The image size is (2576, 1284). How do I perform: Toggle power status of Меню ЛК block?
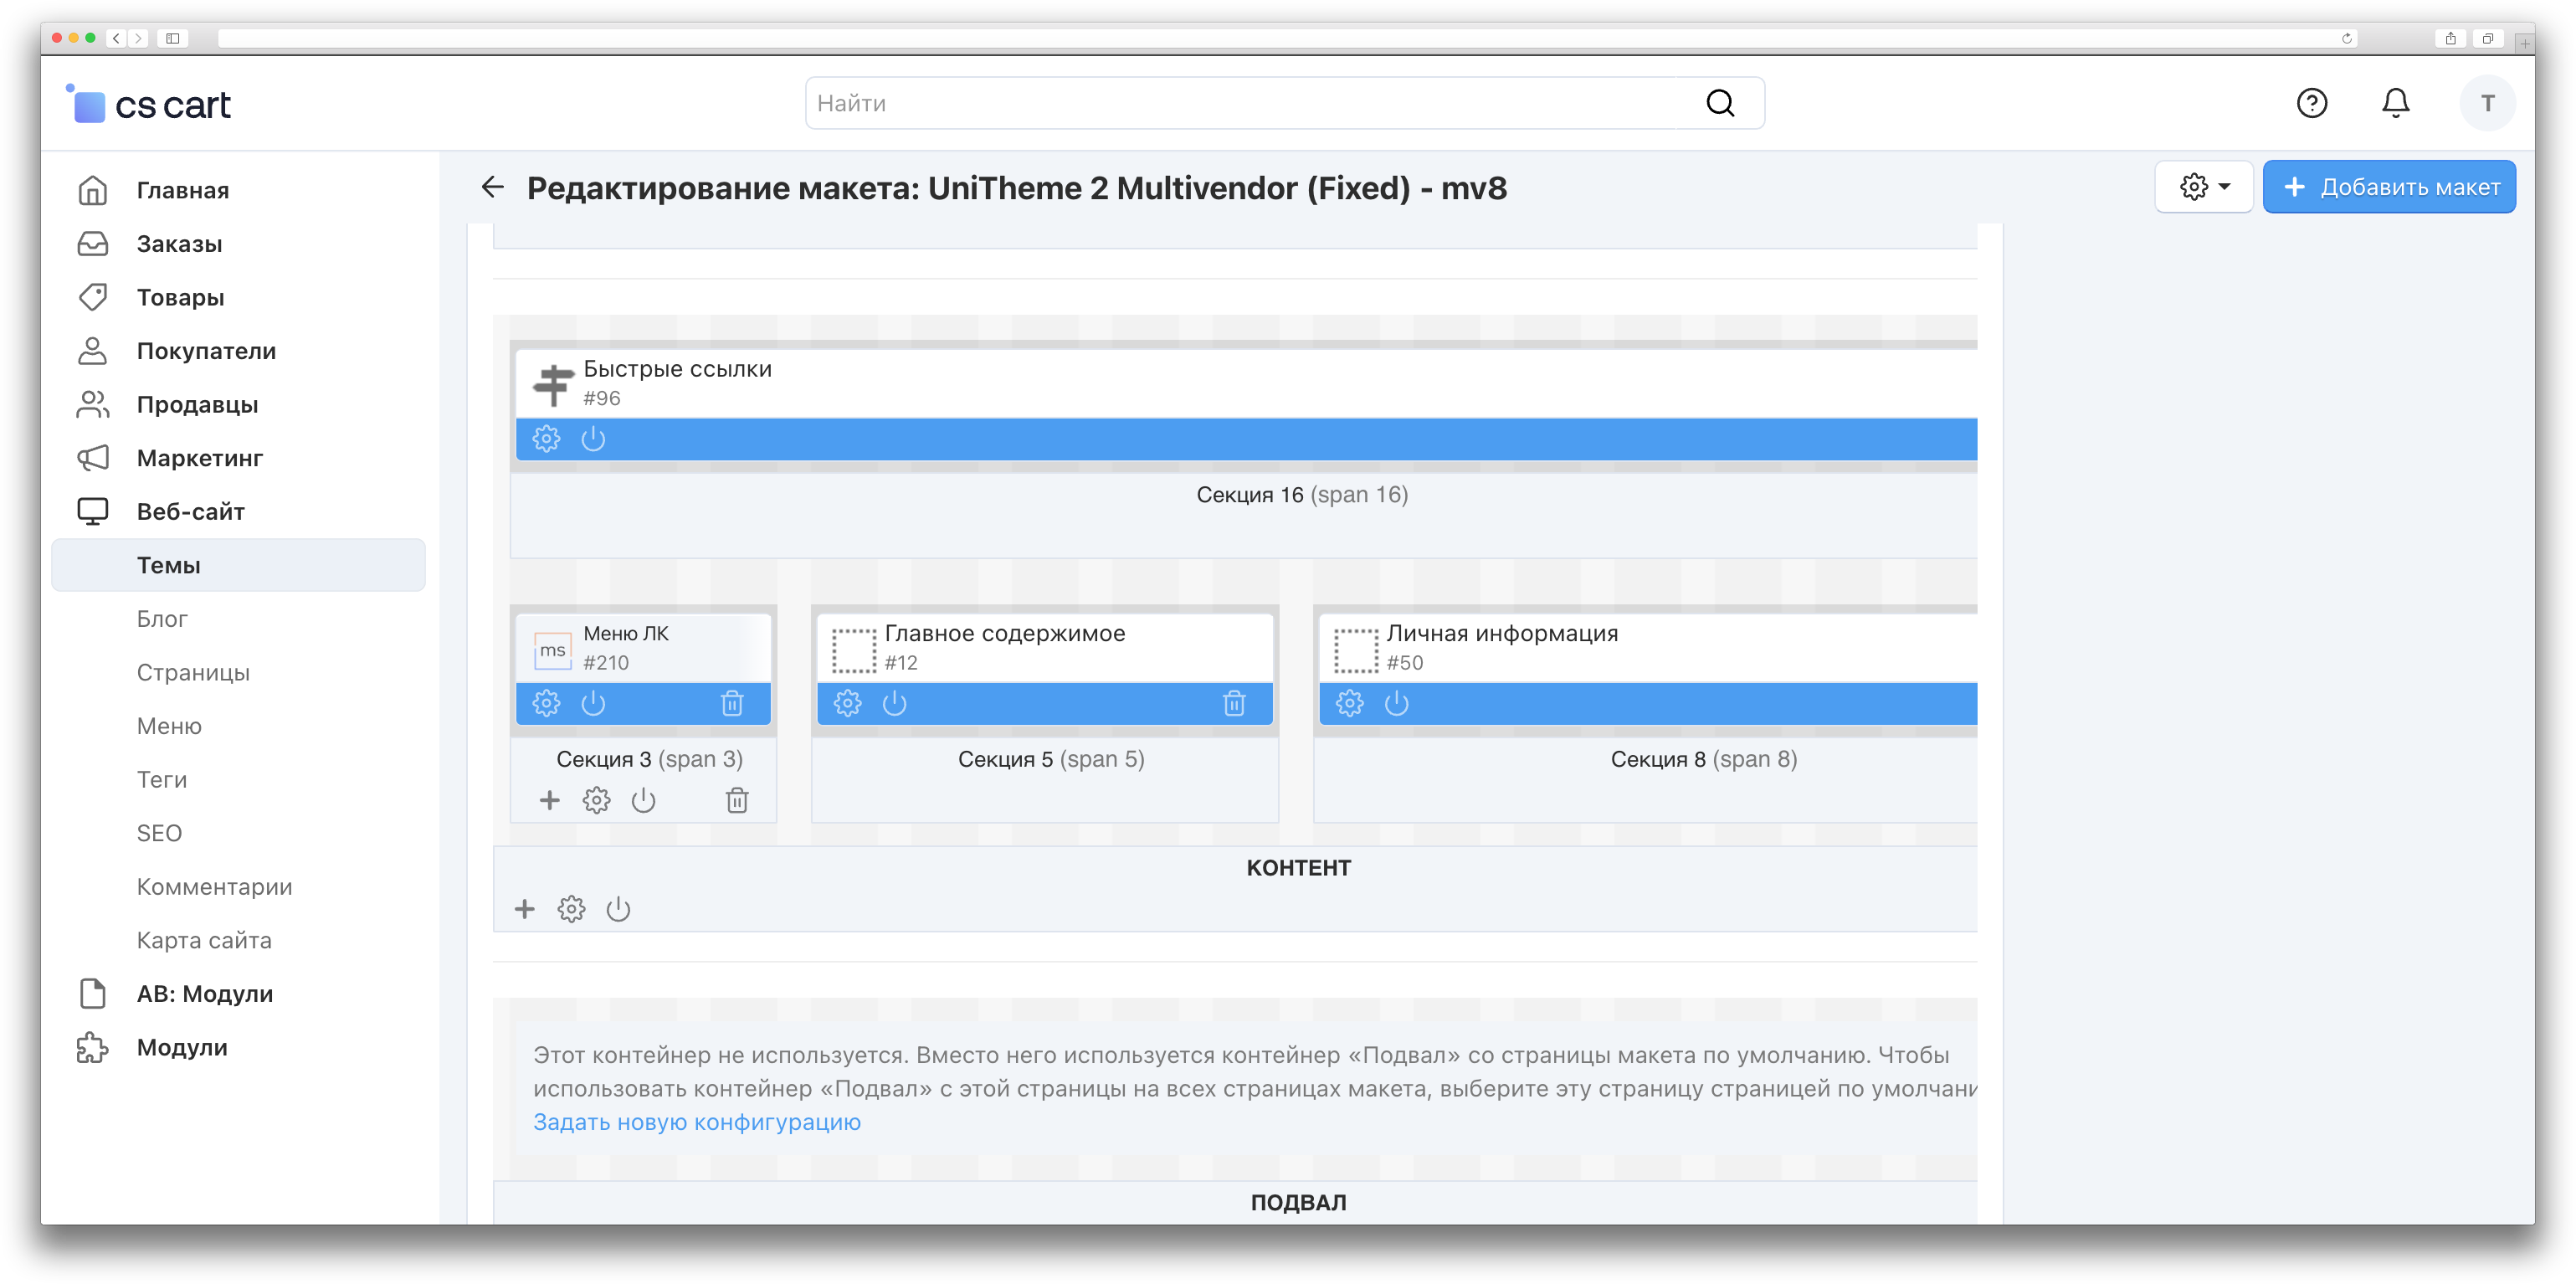(593, 703)
